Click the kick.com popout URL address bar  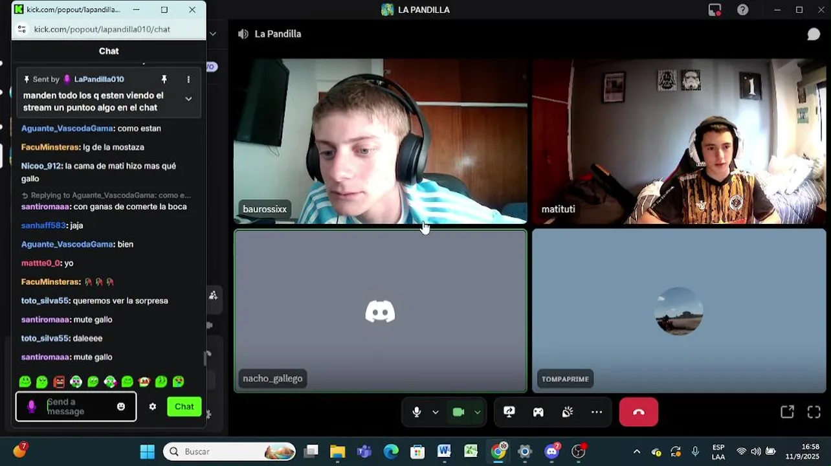102,29
